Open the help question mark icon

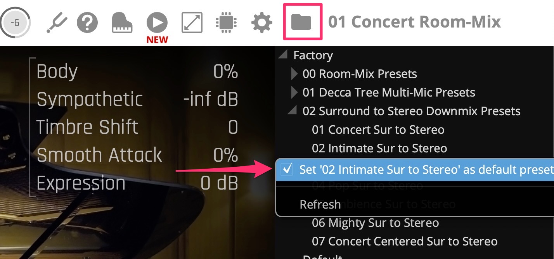point(87,22)
